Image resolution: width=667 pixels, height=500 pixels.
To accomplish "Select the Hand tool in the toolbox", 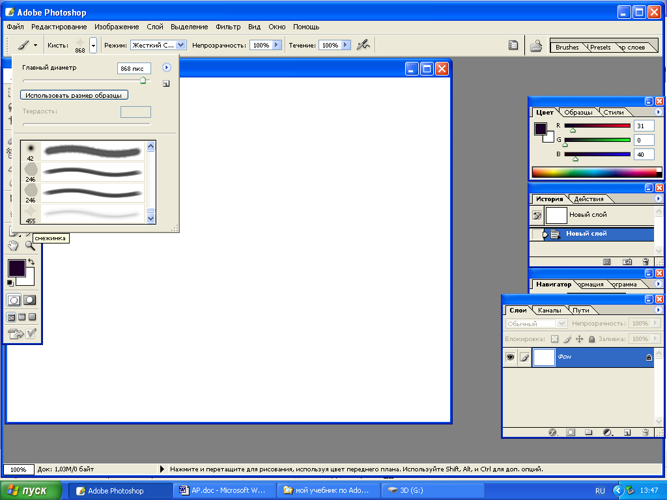I will 14,245.
